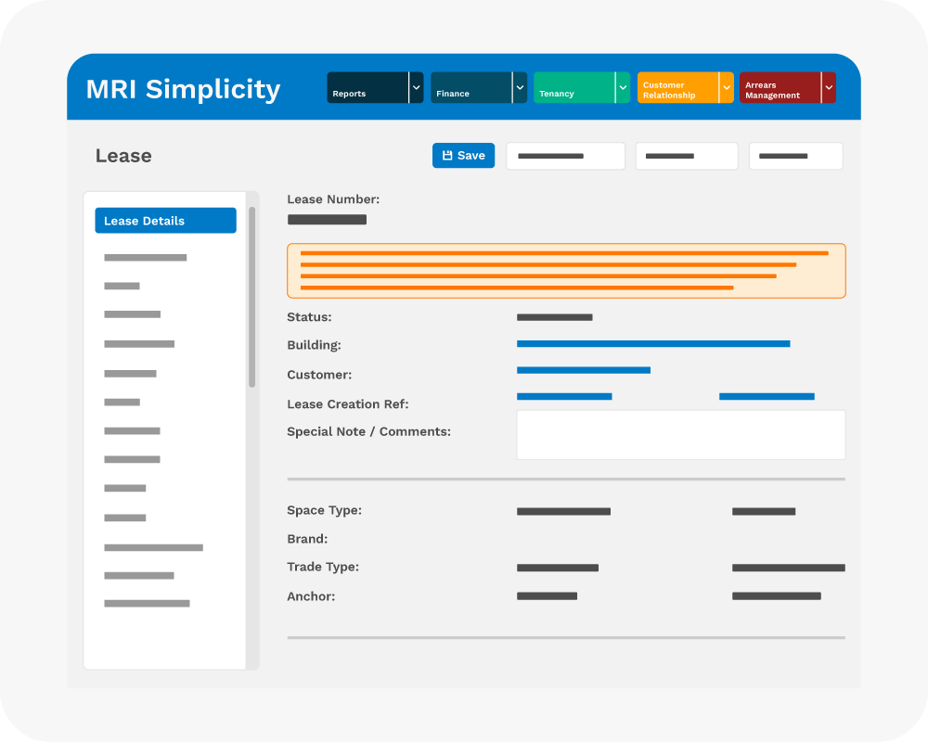The height and width of the screenshot is (742, 928).
Task: Open the Customer Relationship dropdown arrow
Action: (726, 88)
